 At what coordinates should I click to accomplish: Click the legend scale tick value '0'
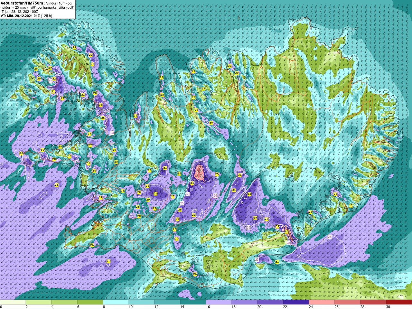click(1, 307)
